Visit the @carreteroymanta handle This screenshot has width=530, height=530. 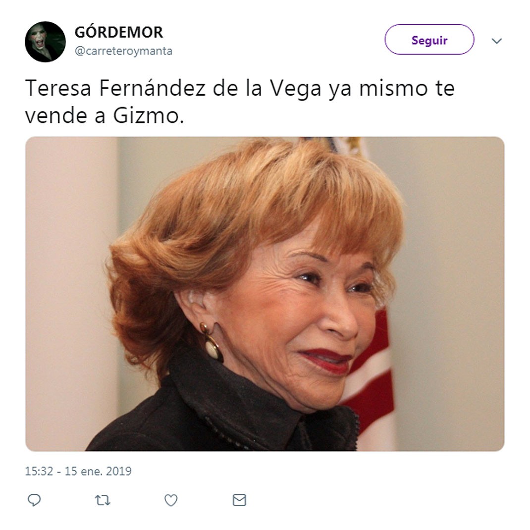coord(123,51)
